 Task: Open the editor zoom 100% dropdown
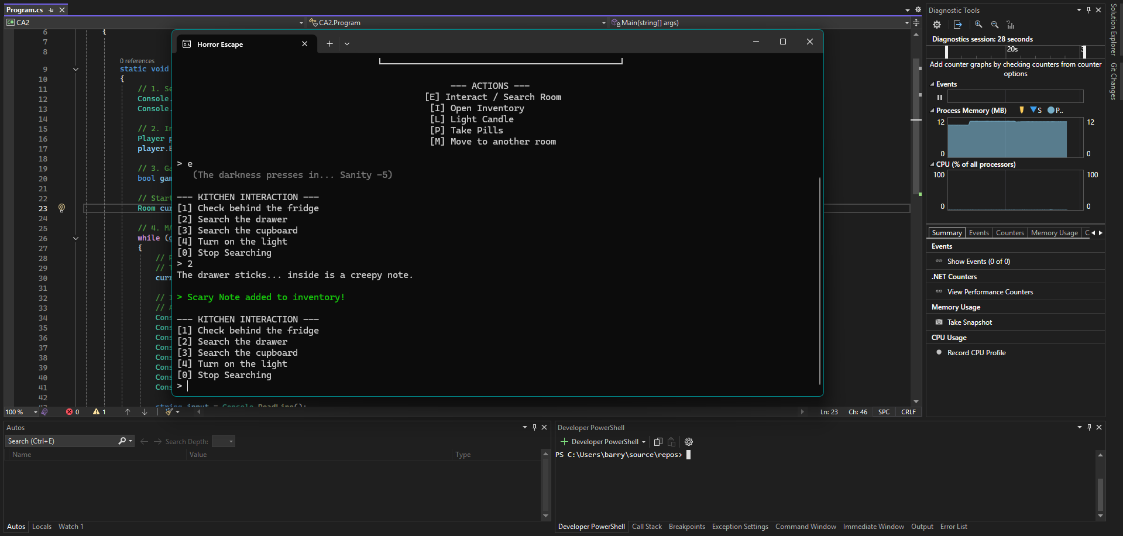35,413
